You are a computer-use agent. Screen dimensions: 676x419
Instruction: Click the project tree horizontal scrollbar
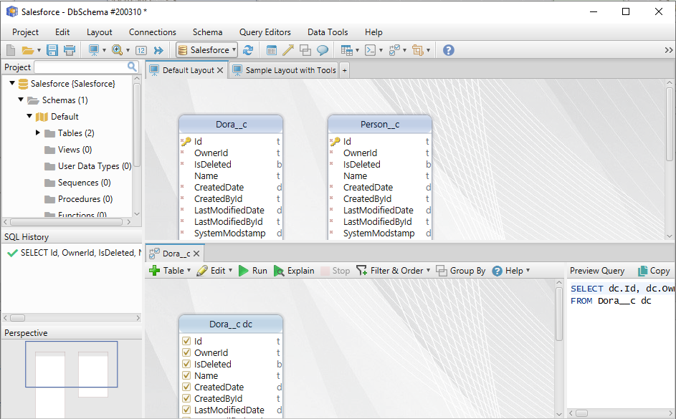coord(67,222)
